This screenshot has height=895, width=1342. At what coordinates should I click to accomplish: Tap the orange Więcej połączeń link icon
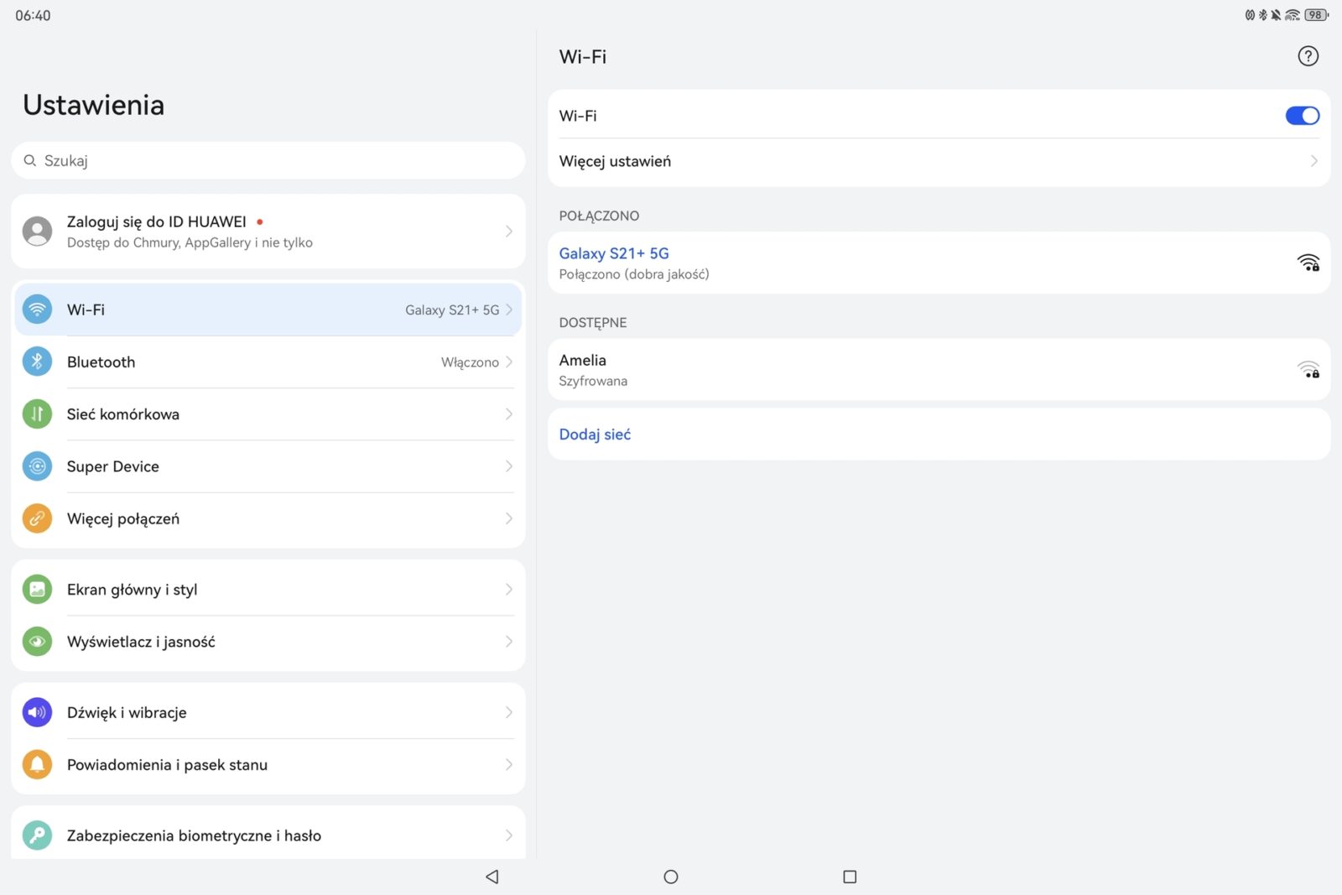tap(37, 518)
